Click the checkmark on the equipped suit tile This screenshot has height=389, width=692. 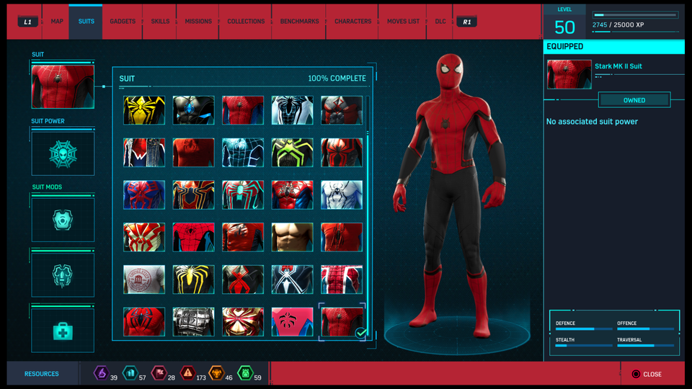pyautogui.click(x=361, y=333)
